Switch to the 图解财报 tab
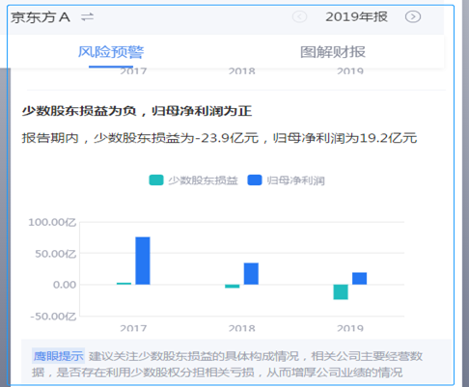 tap(333, 52)
